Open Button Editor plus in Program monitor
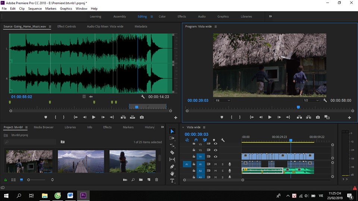Screen dimensions: 358x201 click(x=349, y=117)
